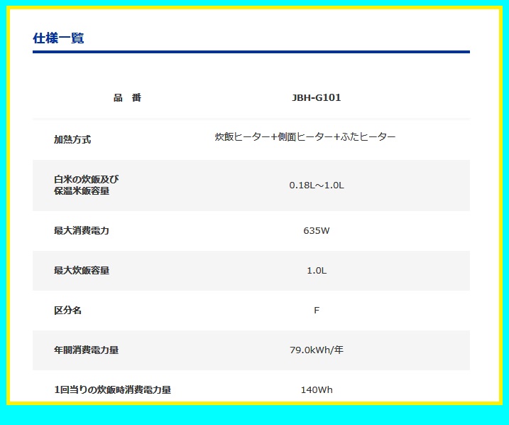Select the F classification value
The height and width of the screenshot is (425, 509).
click(316, 311)
